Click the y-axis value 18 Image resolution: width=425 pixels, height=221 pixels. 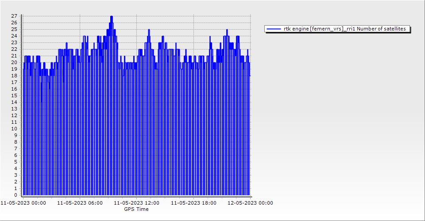tap(15, 76)
